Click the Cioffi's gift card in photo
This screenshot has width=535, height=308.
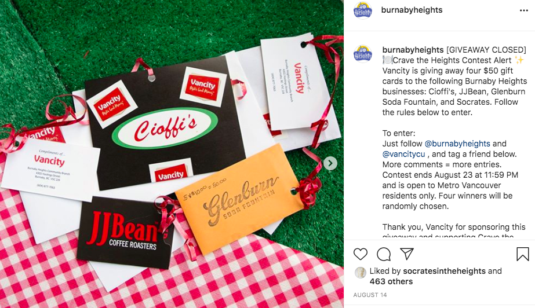[x=165, y=124]
